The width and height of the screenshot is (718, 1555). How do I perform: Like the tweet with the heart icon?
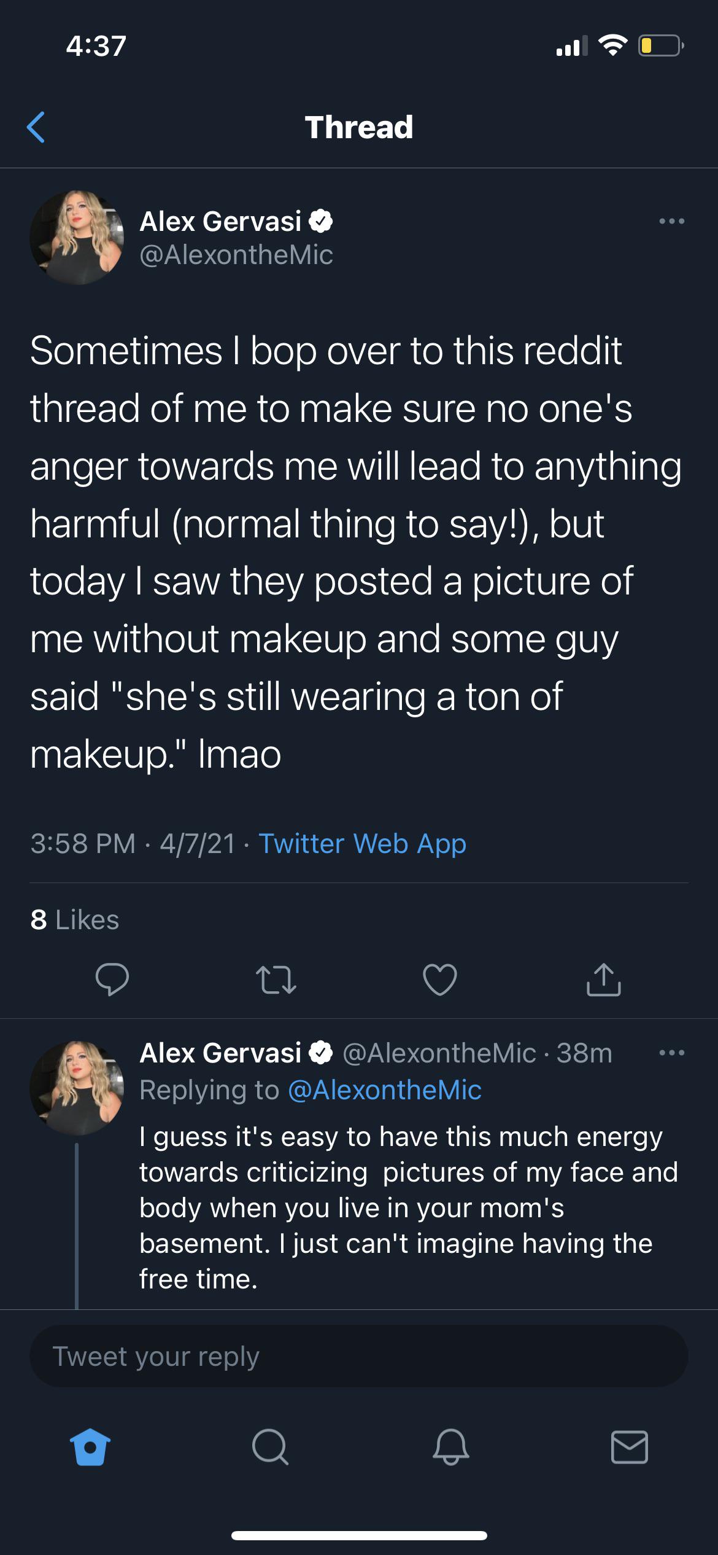click(440, 980)
